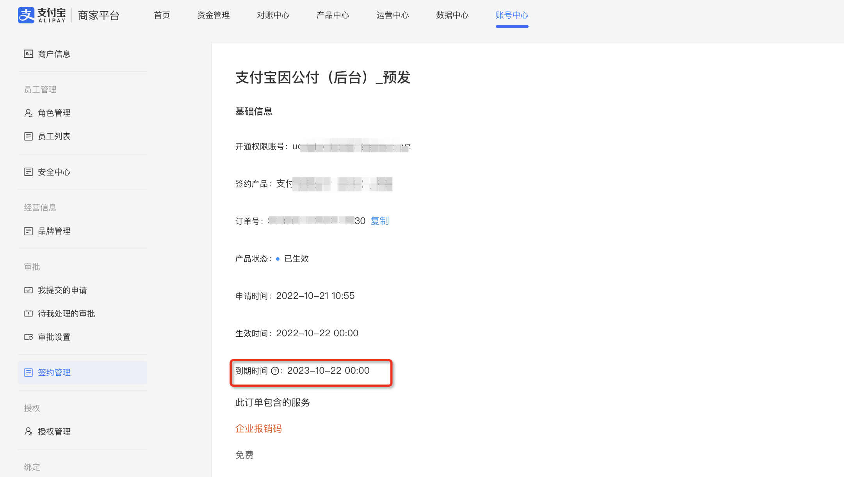
Task: Open the 数据中心 tab
Action: pos(452,15)
